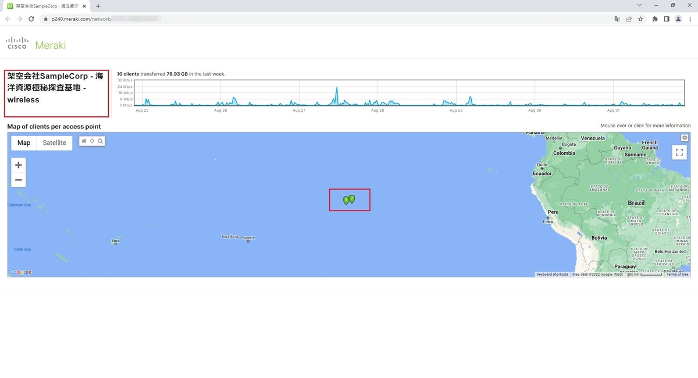Open the map settings gear icon

click(685, 138)
